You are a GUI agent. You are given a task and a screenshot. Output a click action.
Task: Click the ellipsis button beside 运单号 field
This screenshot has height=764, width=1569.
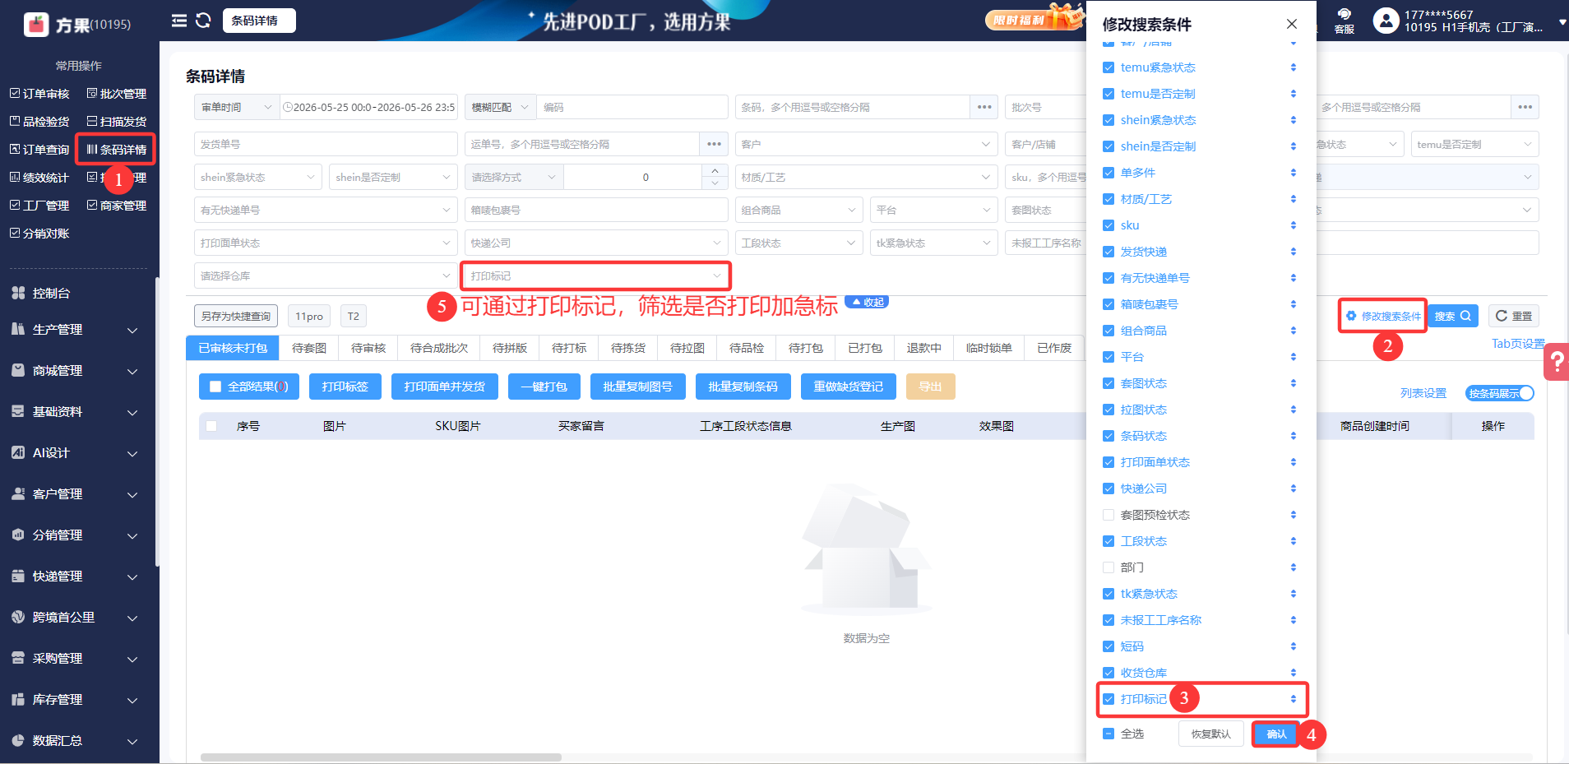[x=714, y=144]
